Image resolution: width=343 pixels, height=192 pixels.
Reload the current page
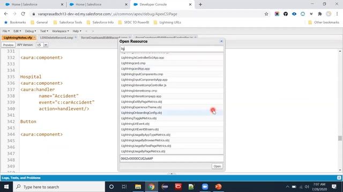(23, 14)
